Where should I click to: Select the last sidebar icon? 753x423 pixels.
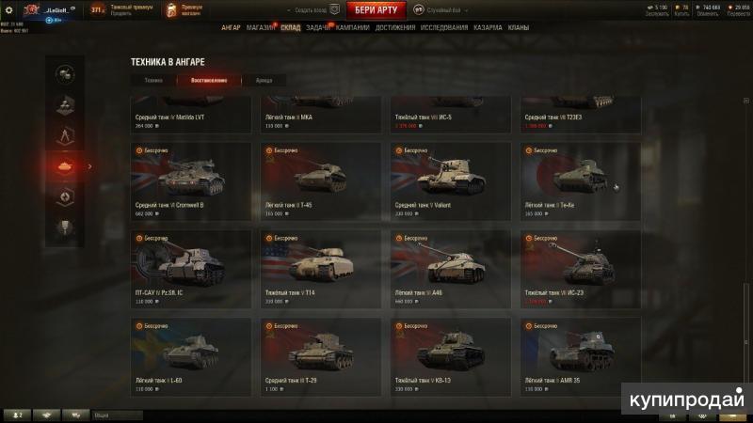[65, 227]
